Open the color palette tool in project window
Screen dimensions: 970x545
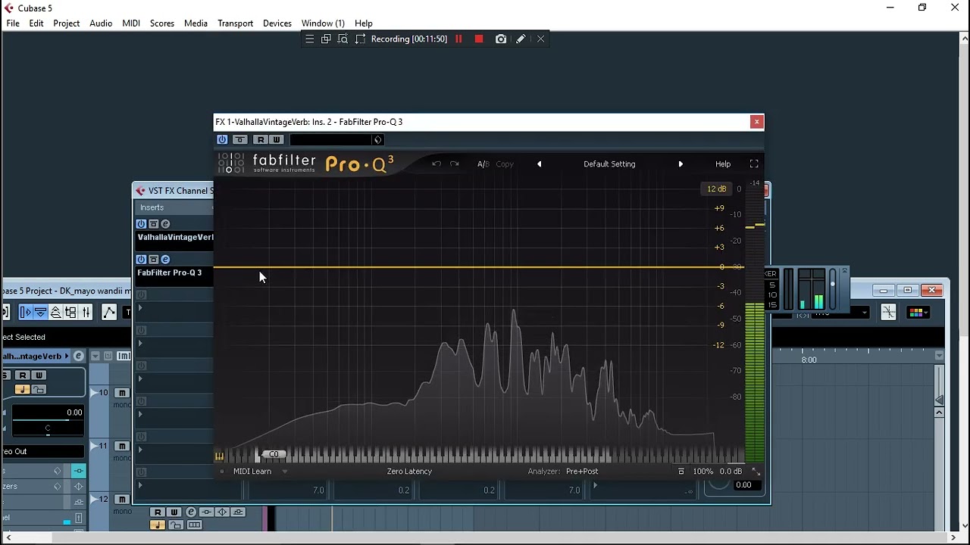[916, 312]
